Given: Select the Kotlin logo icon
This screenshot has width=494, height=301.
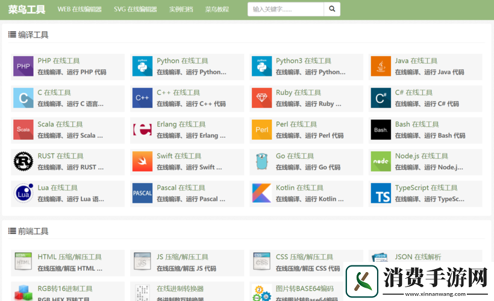Looking at the screenshot, I should pyautogui.click(x=261, y=193).
